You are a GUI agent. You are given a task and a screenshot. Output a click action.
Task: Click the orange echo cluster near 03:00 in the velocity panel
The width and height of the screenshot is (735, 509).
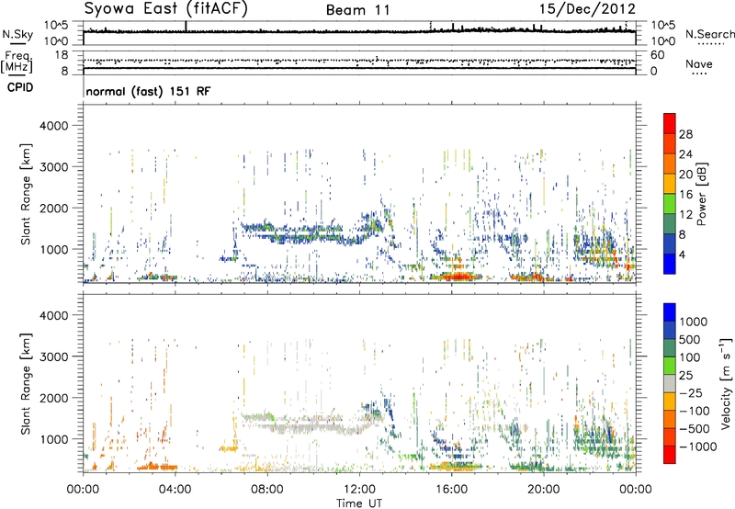coord(157,467)
